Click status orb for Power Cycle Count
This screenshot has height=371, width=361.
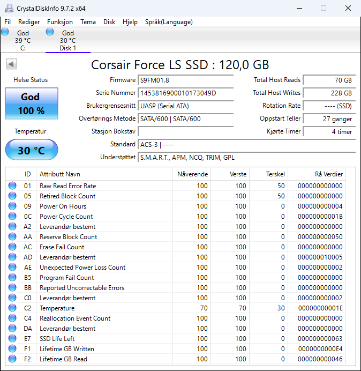click(x=12, y=216)
